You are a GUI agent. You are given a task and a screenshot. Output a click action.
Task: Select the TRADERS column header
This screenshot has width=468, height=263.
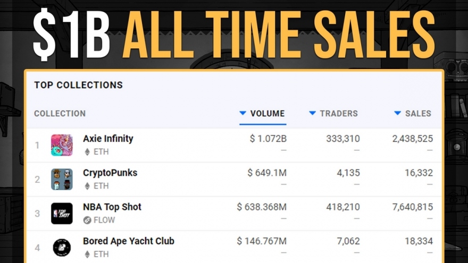click(x=339, y=113)
